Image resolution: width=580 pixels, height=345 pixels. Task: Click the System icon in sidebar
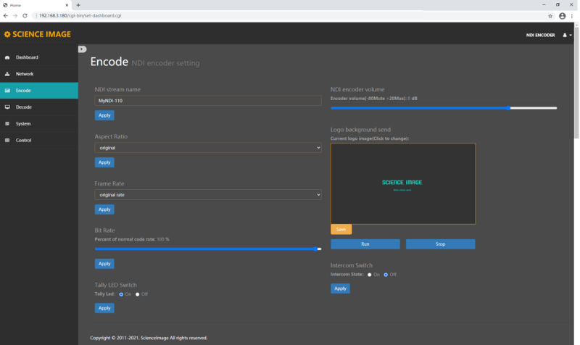[7, 124]
